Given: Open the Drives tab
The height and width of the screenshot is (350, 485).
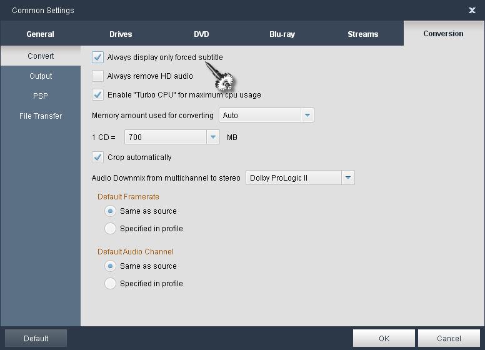Looking at the screenshot, I should (121, 34).
